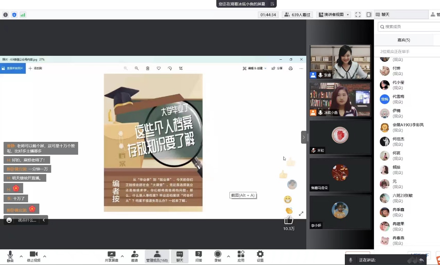Toggle microphone with the 静音 button
This screenshot has width=440, height=265.
click(x=10, y=256)
